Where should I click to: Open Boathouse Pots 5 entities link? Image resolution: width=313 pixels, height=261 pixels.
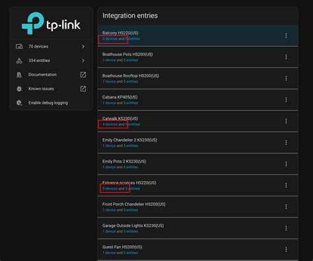click(x=131, y=60)
